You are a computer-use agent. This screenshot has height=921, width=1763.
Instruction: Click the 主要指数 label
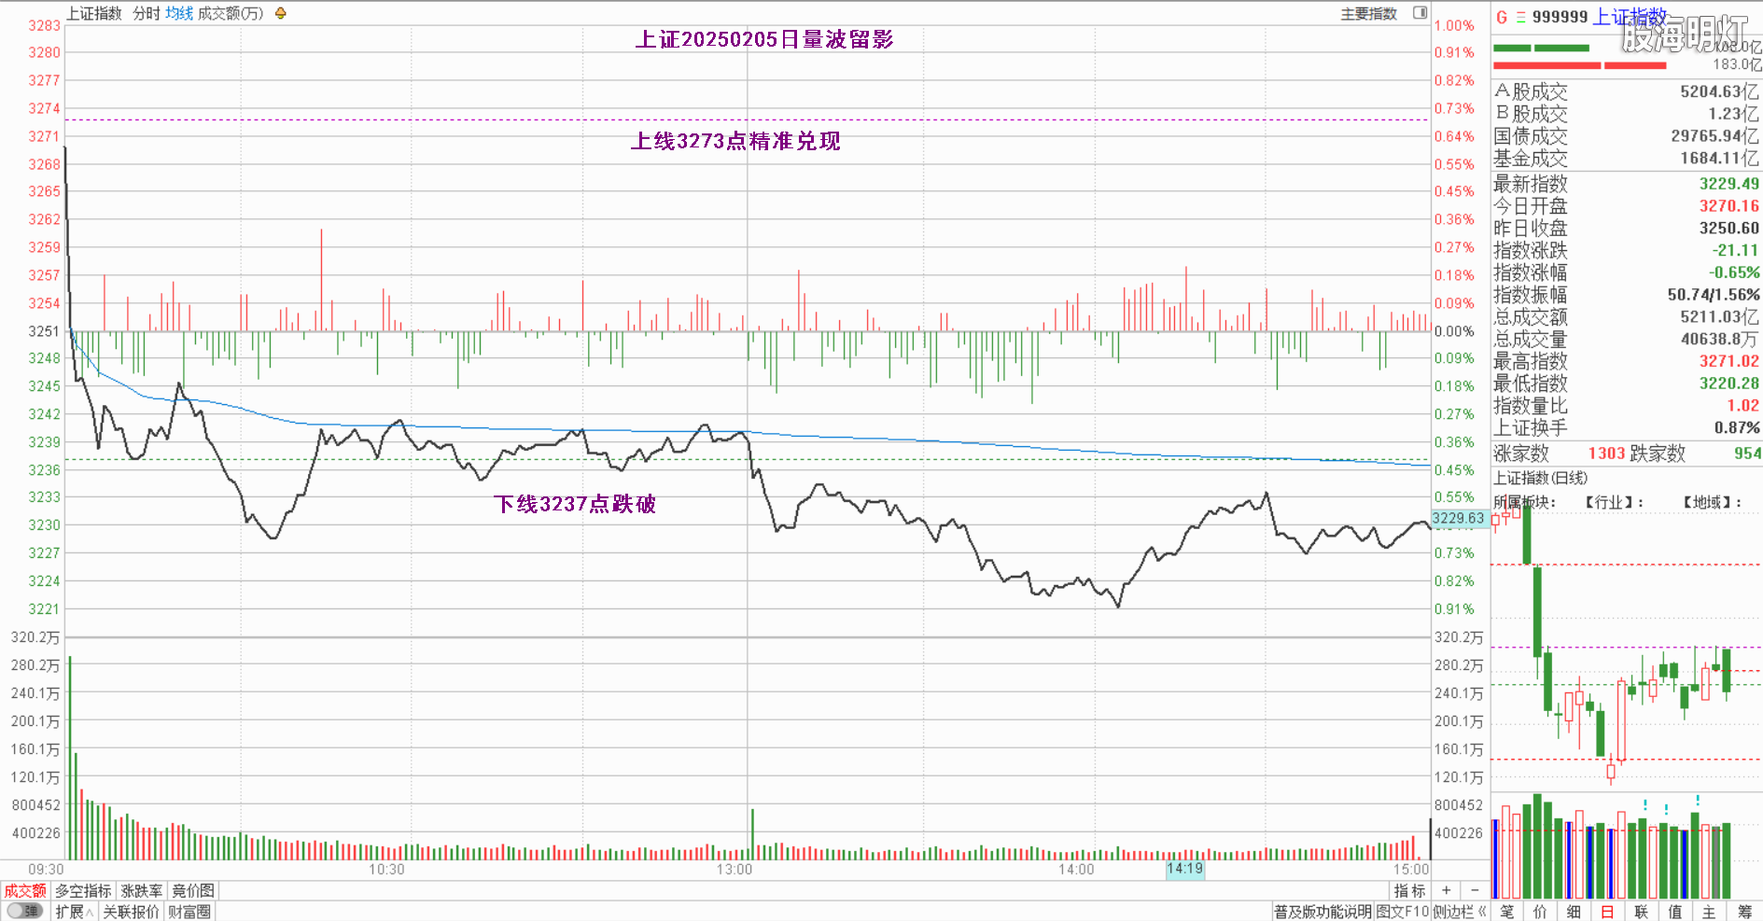pos(1368,13)
